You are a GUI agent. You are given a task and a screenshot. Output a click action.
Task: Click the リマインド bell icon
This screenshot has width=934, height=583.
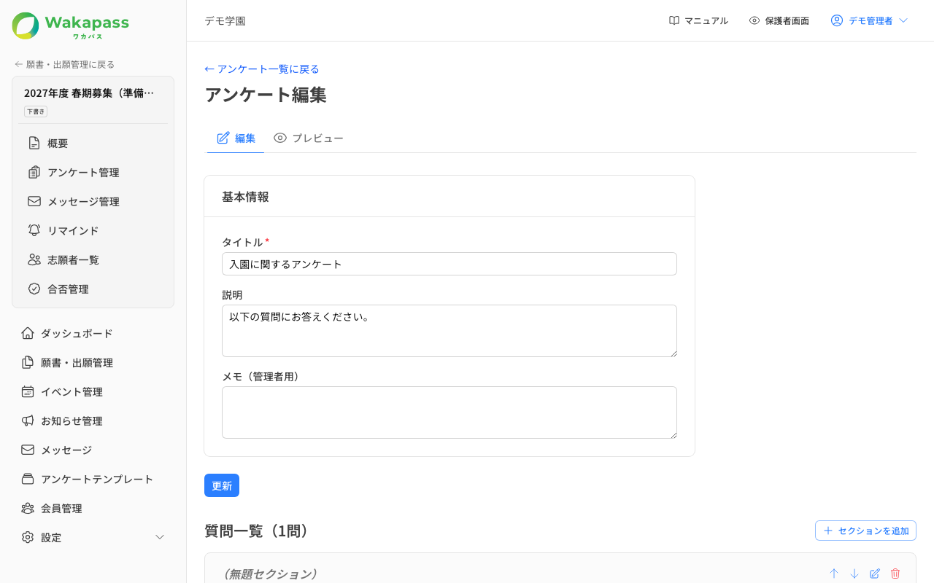point(34,230)
